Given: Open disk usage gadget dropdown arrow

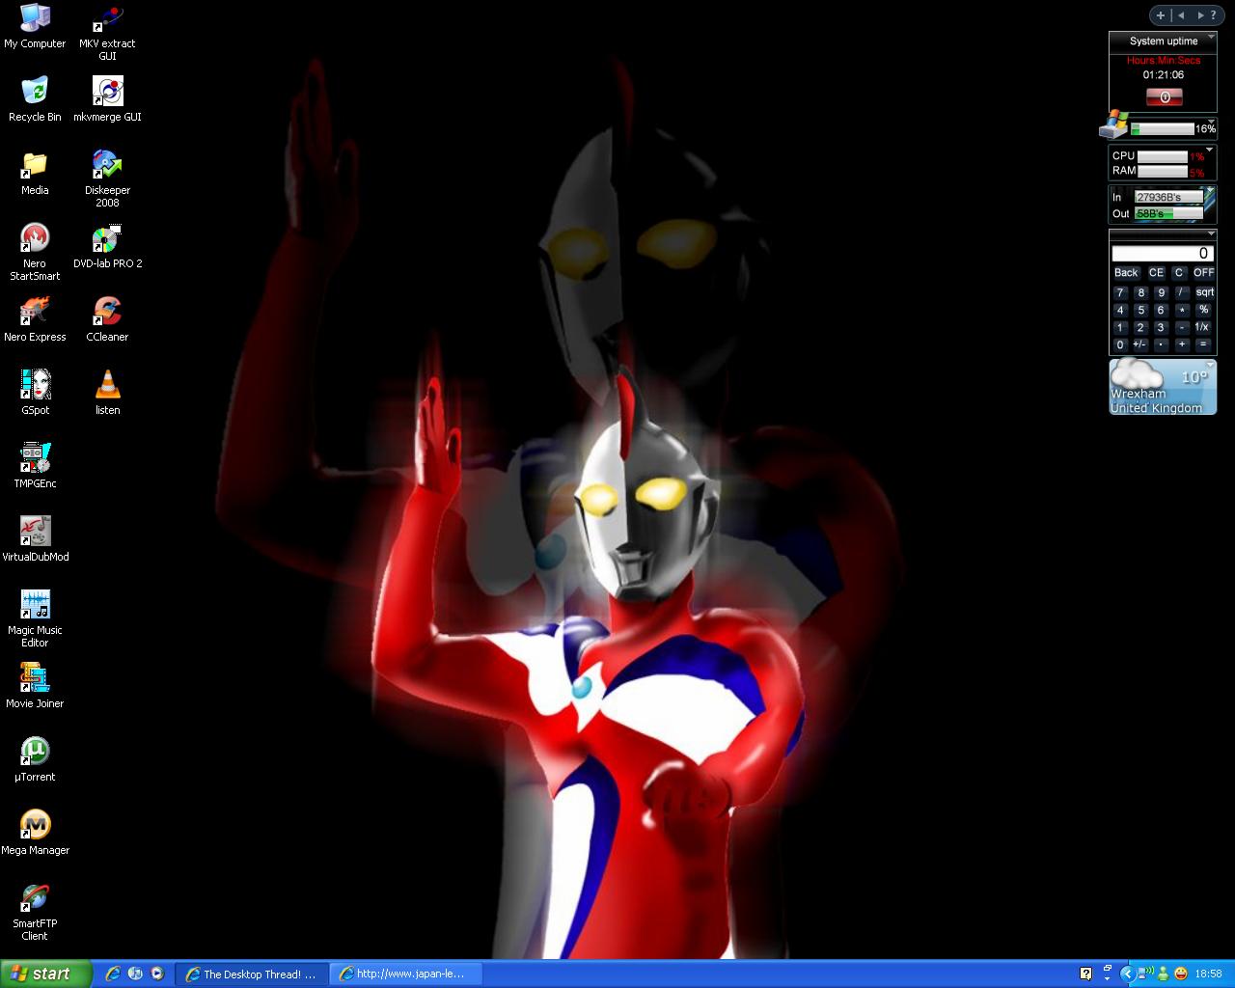Looking at the screenshot, I should tap(1211, 121).
